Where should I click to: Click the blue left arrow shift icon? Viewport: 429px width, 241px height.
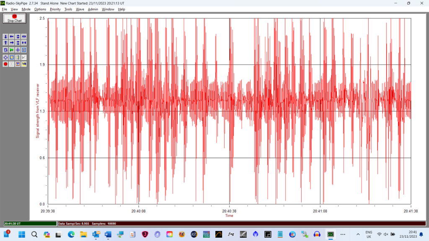point(11,36)
